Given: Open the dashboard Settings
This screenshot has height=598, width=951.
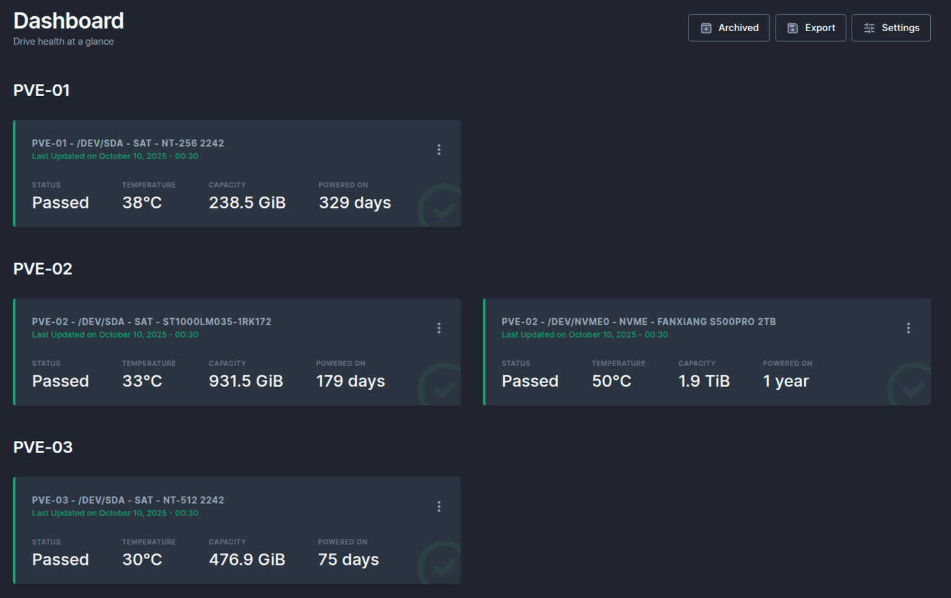Looking at the screenshot, I should [x=891, y=28].
